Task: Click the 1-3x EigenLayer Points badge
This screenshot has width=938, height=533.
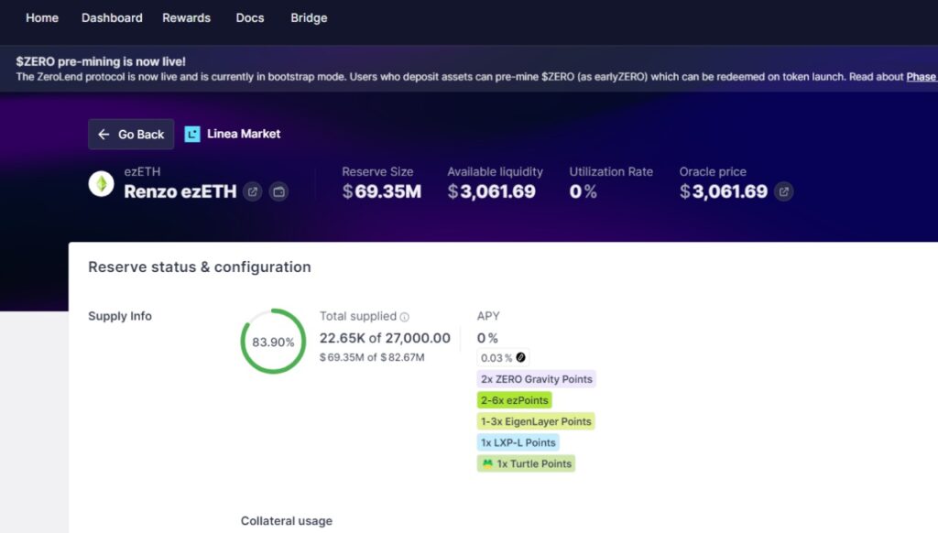Action: click(536, 421)
